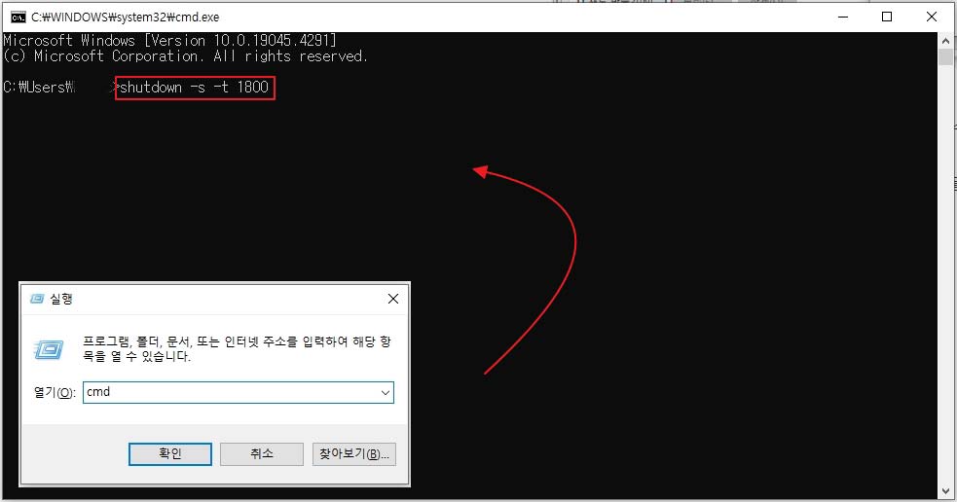Close the cmd.exe window

(932, 18)
